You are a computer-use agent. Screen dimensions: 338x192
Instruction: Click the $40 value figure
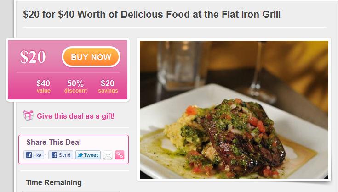pyautogui.click(x=43, y=83)
